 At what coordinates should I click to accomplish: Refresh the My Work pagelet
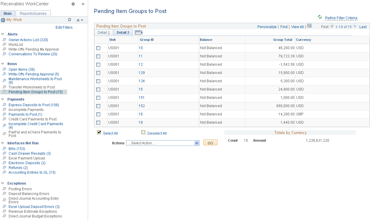69,20
